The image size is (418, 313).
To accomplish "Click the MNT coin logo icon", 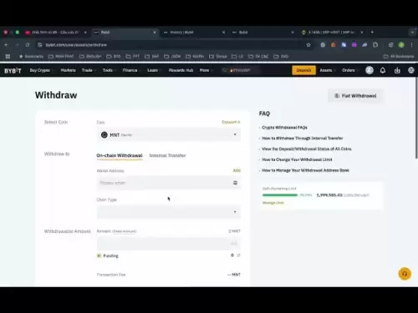I will tap(104, 135).
